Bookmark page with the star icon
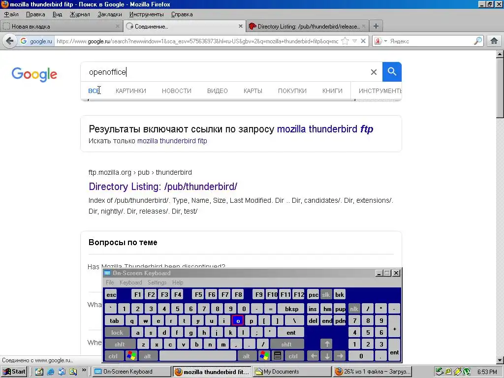504x378 pixels. [345, 41]
